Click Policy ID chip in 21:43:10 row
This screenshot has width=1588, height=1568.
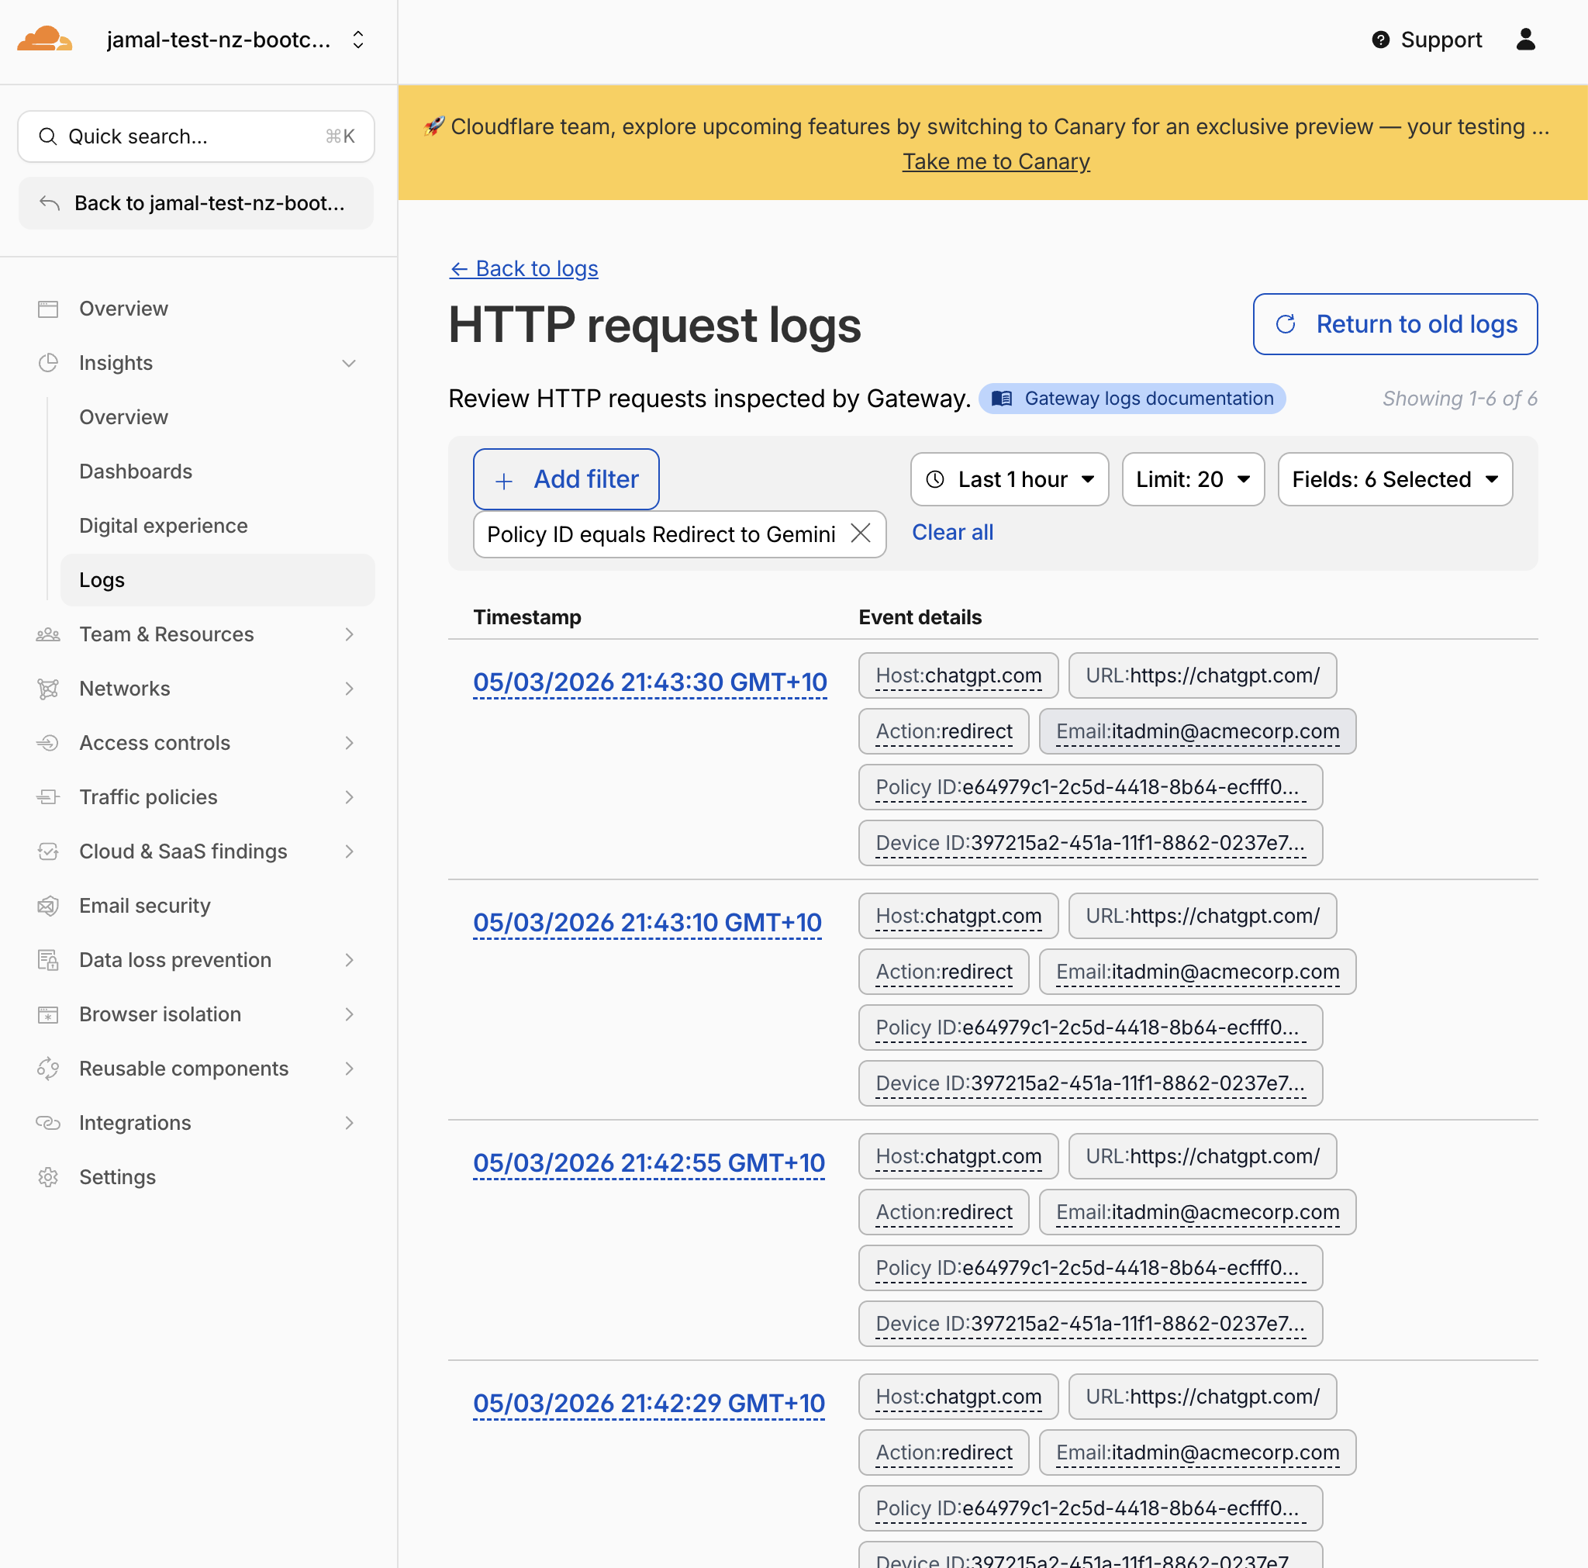click(1091, 1027)
